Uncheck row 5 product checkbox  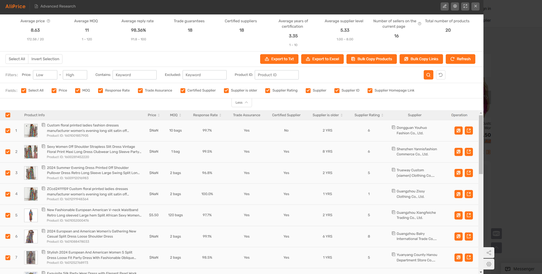point(8,215)
